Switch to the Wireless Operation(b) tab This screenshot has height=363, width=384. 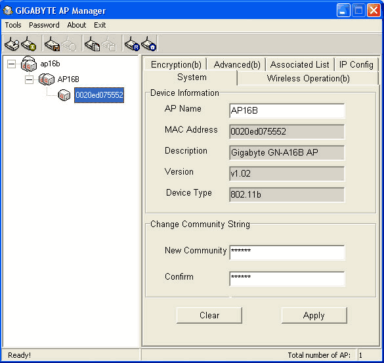pos(308,78)
